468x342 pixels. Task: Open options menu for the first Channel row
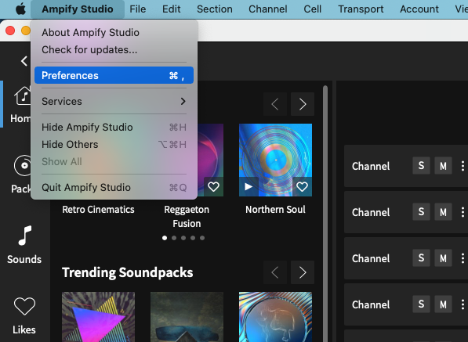pos(463,166)
